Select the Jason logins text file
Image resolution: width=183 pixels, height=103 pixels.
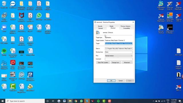[x=178, y=52]
